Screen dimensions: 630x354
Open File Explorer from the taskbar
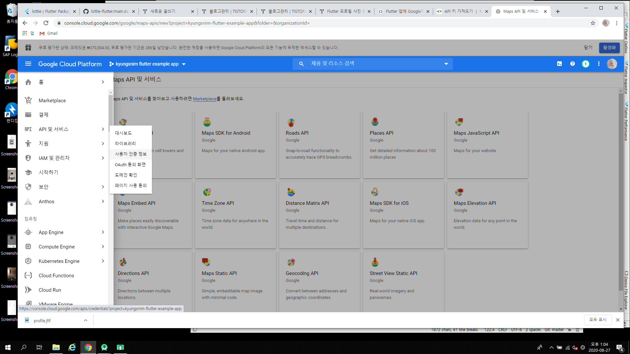(56, 347)
